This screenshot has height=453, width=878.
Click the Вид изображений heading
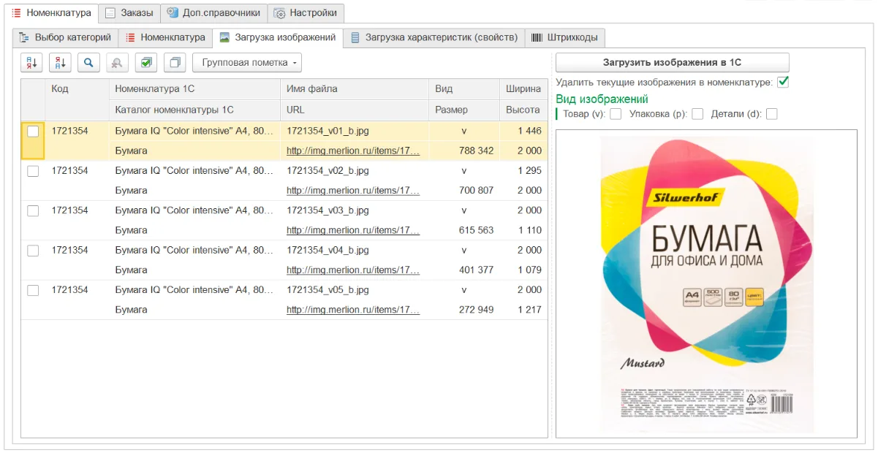click(602, 99)
